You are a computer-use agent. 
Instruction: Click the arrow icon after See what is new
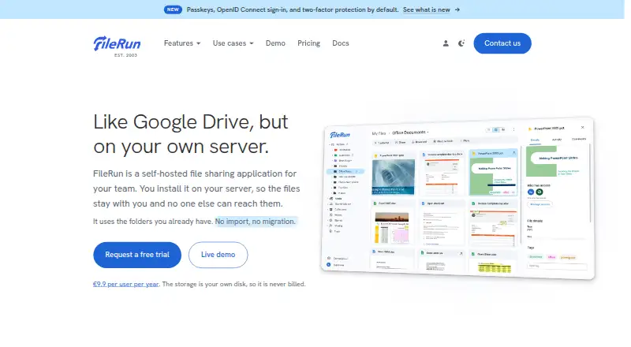point(457,9)
